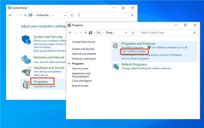The image size is (204, 128).
Task: Refresh the Control Panel window
Action: click(72, 15)
